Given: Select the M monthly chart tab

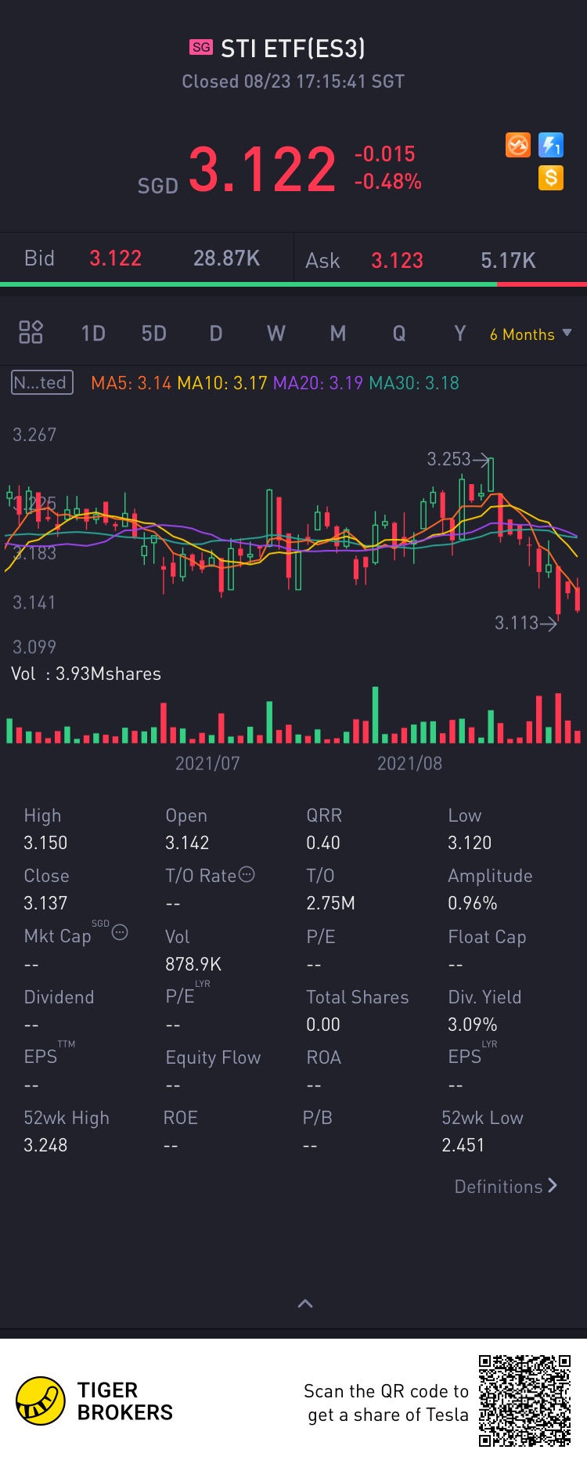Looking at the screenshot, I should (x=337, y=334).
